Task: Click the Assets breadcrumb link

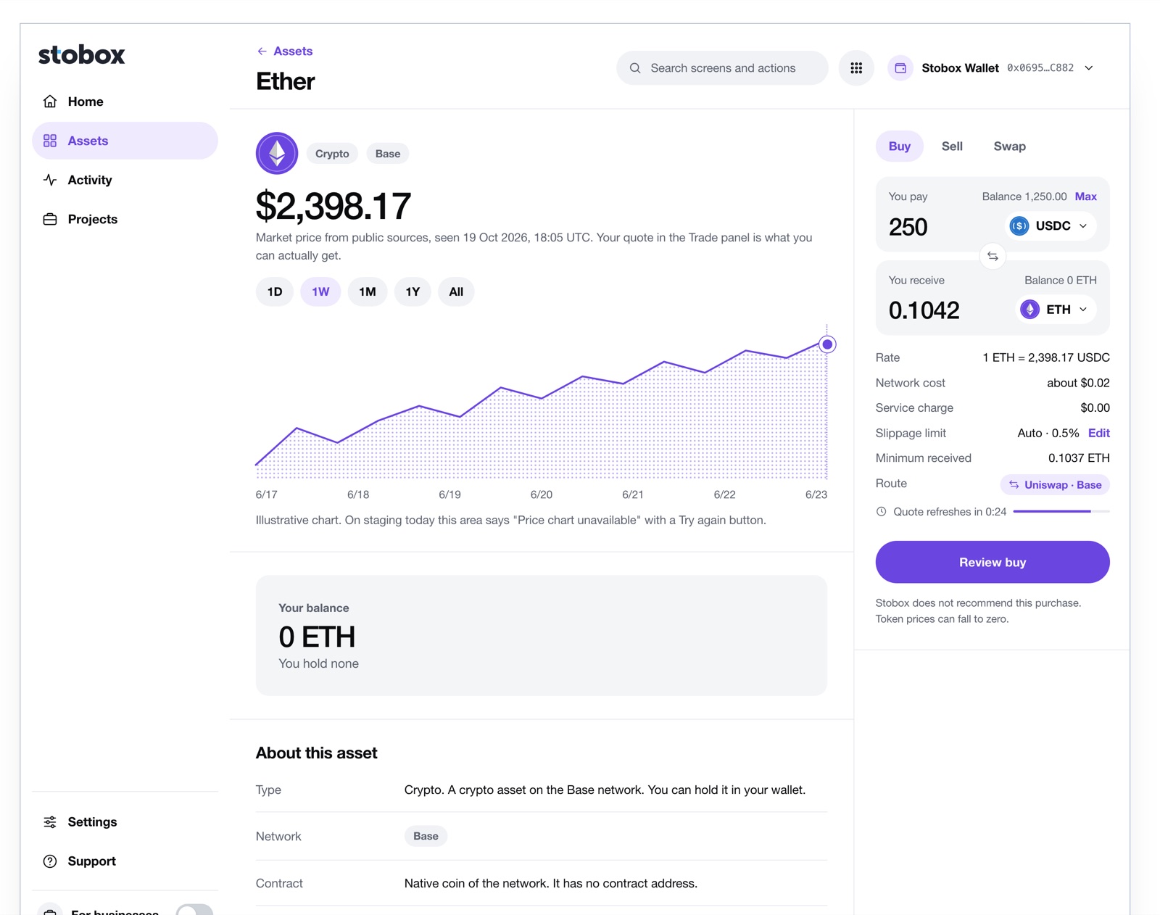Action: click(x=293, y=51)
